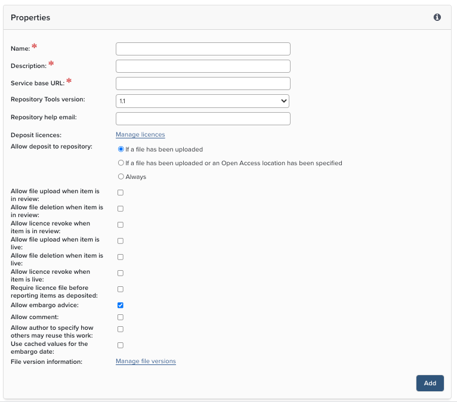Select 'If a file has been uploaded' radio
This screenshot has width=457, height=402.
121,149
